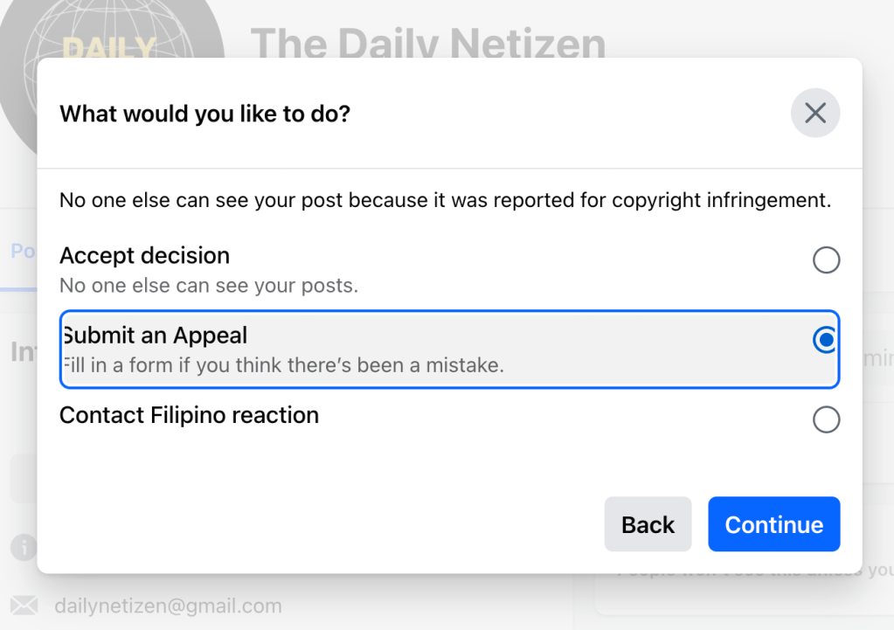Click the dailynetizen@gmail.com email address

(x=168, y=606)
